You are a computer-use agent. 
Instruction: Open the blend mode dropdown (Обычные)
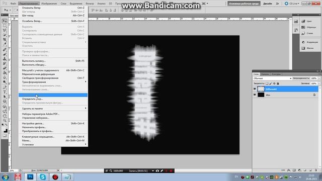coord(272,78)
